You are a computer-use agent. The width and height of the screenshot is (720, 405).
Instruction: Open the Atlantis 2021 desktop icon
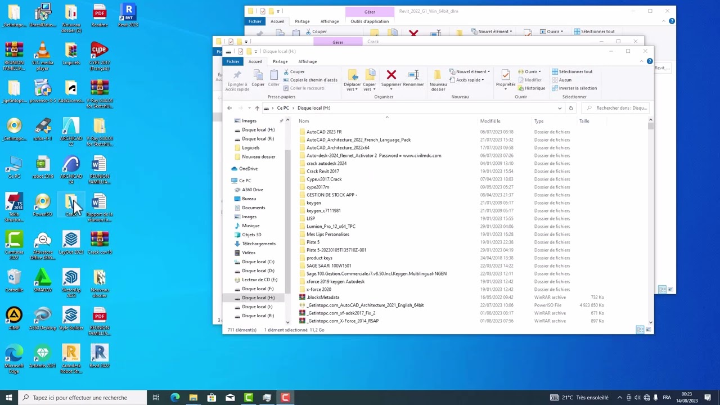(x=43, y=357)
